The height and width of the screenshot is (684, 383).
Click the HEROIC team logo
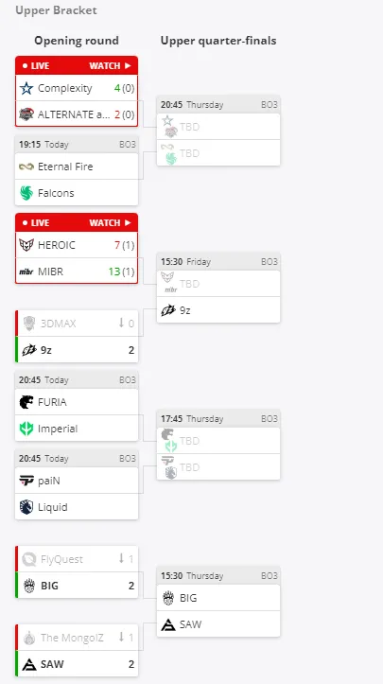[26, 245]
